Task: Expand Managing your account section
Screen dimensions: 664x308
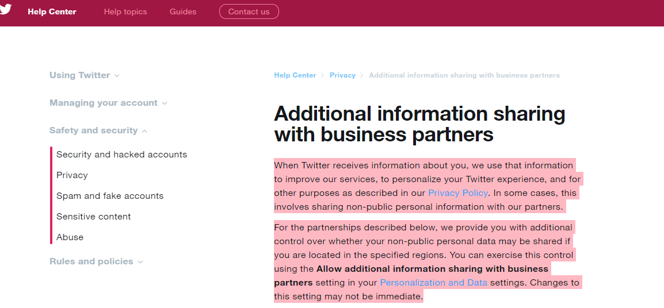Action: tap(108, 103)
